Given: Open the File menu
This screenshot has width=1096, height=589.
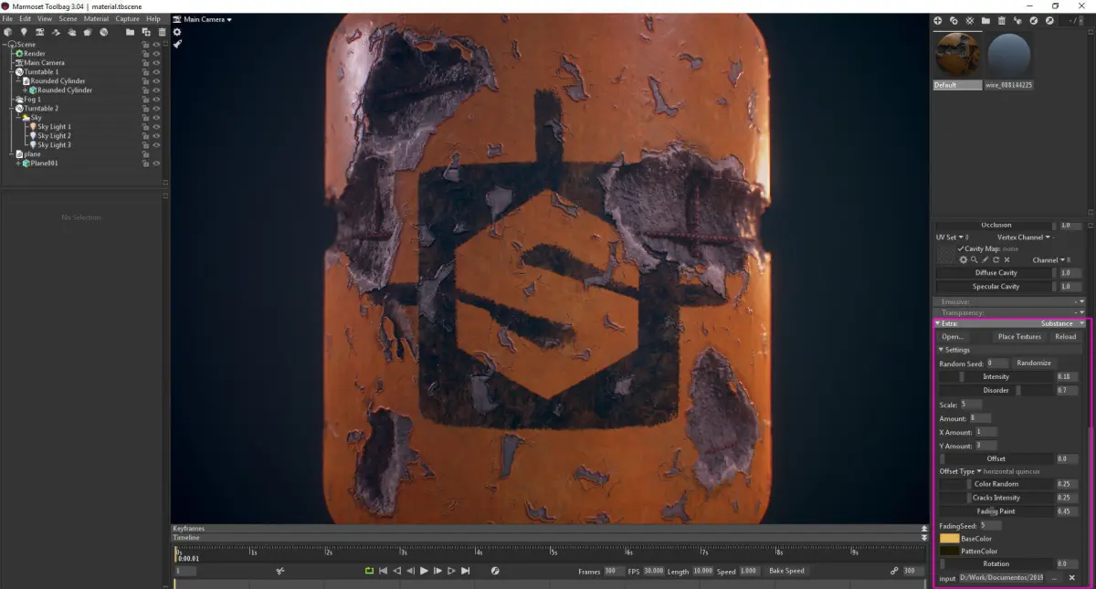Looking at the screenshot, I should point(8,19).
